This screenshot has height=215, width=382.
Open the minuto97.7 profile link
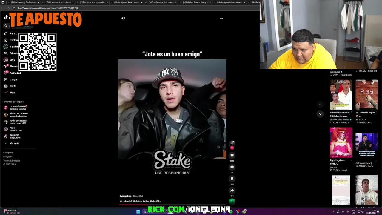click(361, 119)
